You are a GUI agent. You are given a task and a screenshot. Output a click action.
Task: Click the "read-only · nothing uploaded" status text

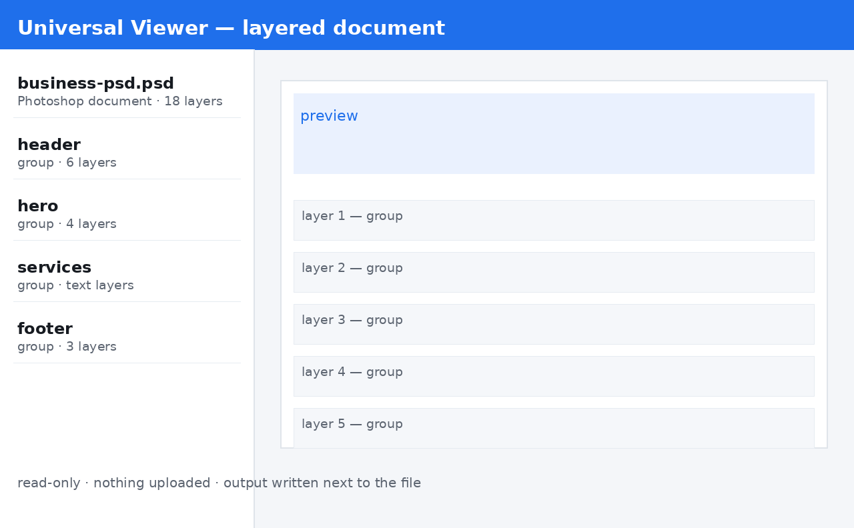click(114, 483)
